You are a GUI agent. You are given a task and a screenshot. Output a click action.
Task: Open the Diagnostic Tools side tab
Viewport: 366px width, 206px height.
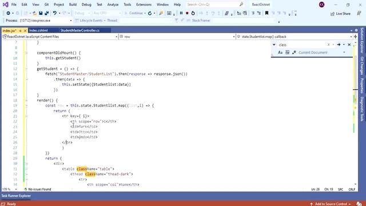(x=362, y=109)
